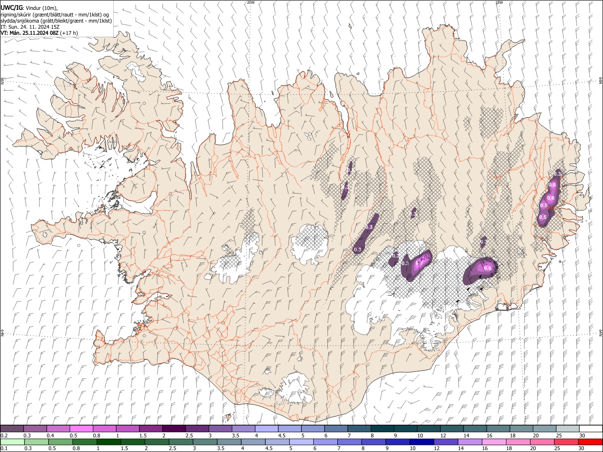Click the '15W' longitude label at the map top
Viewport: 603px width, 452px height.
pyautogui.click(x=499, y=2)
